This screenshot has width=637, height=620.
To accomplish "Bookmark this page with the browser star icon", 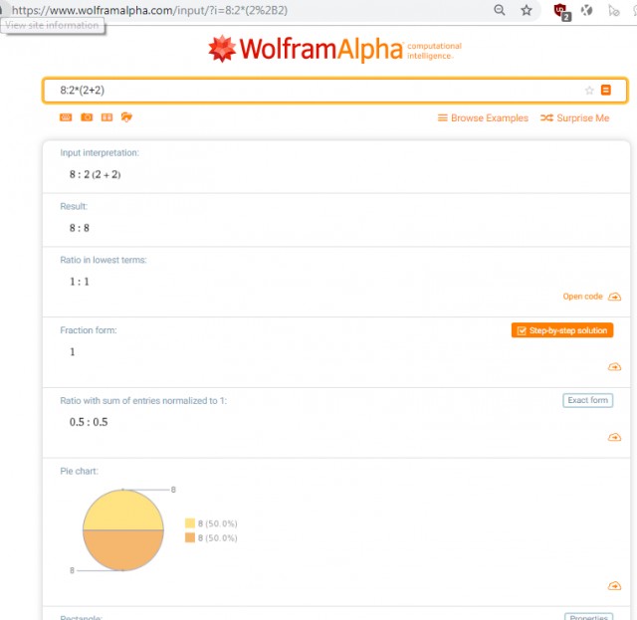I will 527,10.
